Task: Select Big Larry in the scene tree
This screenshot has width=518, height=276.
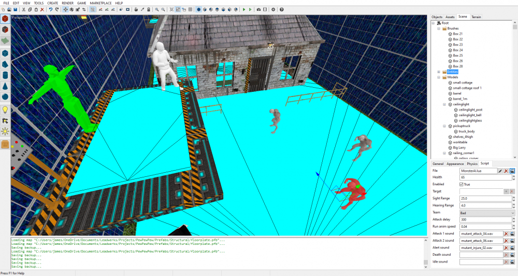Action: coord(460,147)
